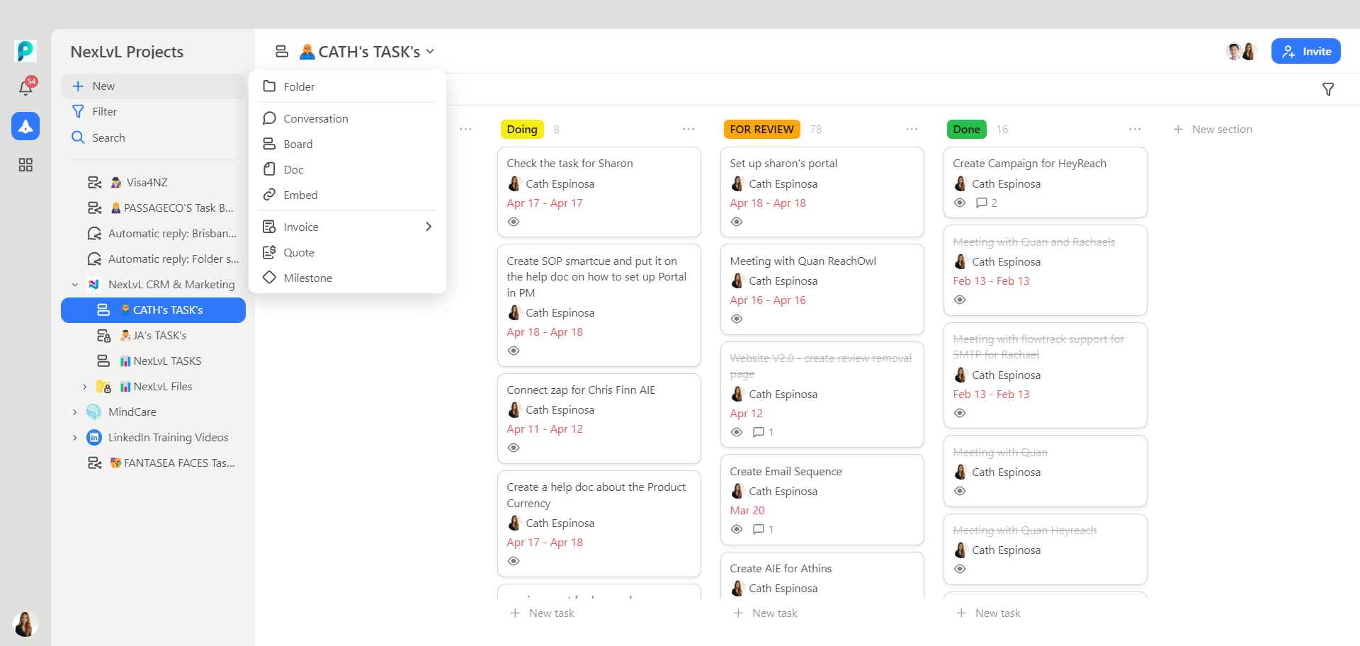1360x646 pixels.
Task: Select the blue workspace icon in the left rail
Action: coord(25,127)
